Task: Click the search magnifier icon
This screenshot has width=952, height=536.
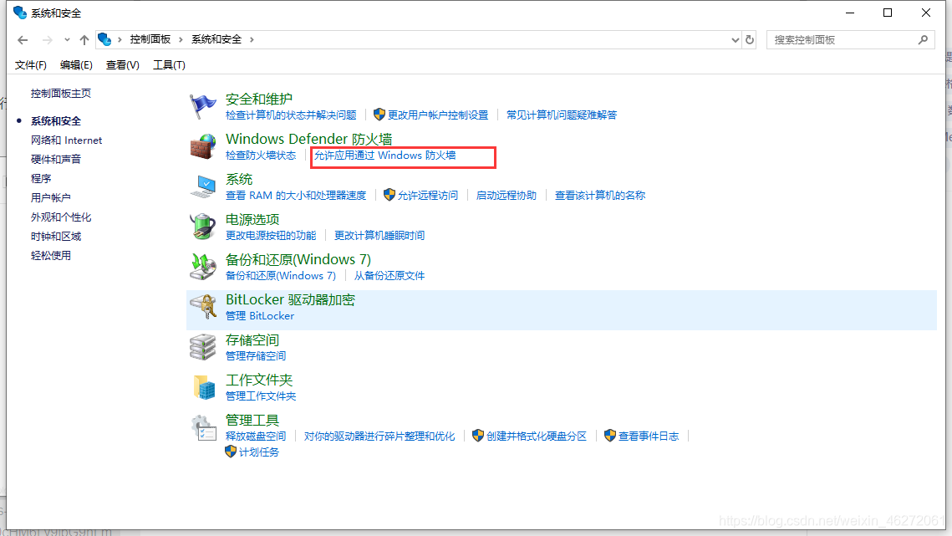Action: 923,39
